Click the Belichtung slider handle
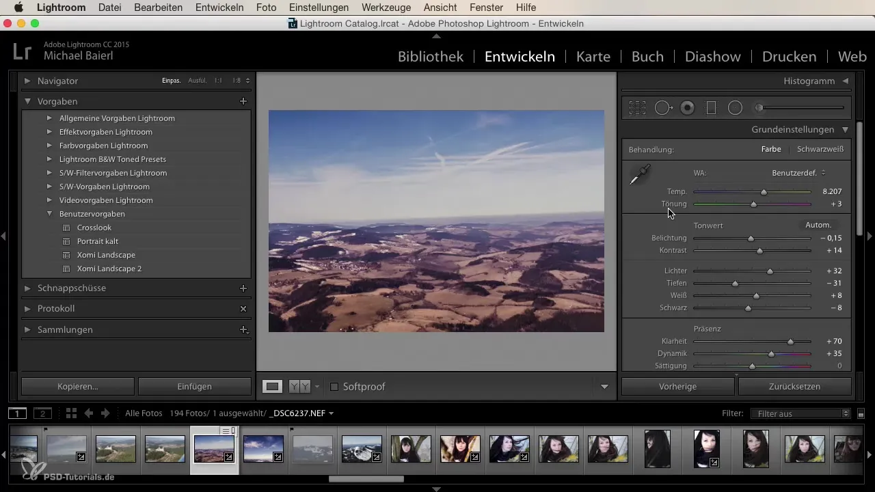Screen dimensions: 875x492 click(751, 238)
